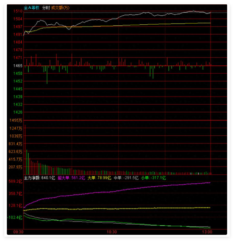Click the magenta 超大单 line's right endpoint
The image size is (234, 241).
coord(210,183)
